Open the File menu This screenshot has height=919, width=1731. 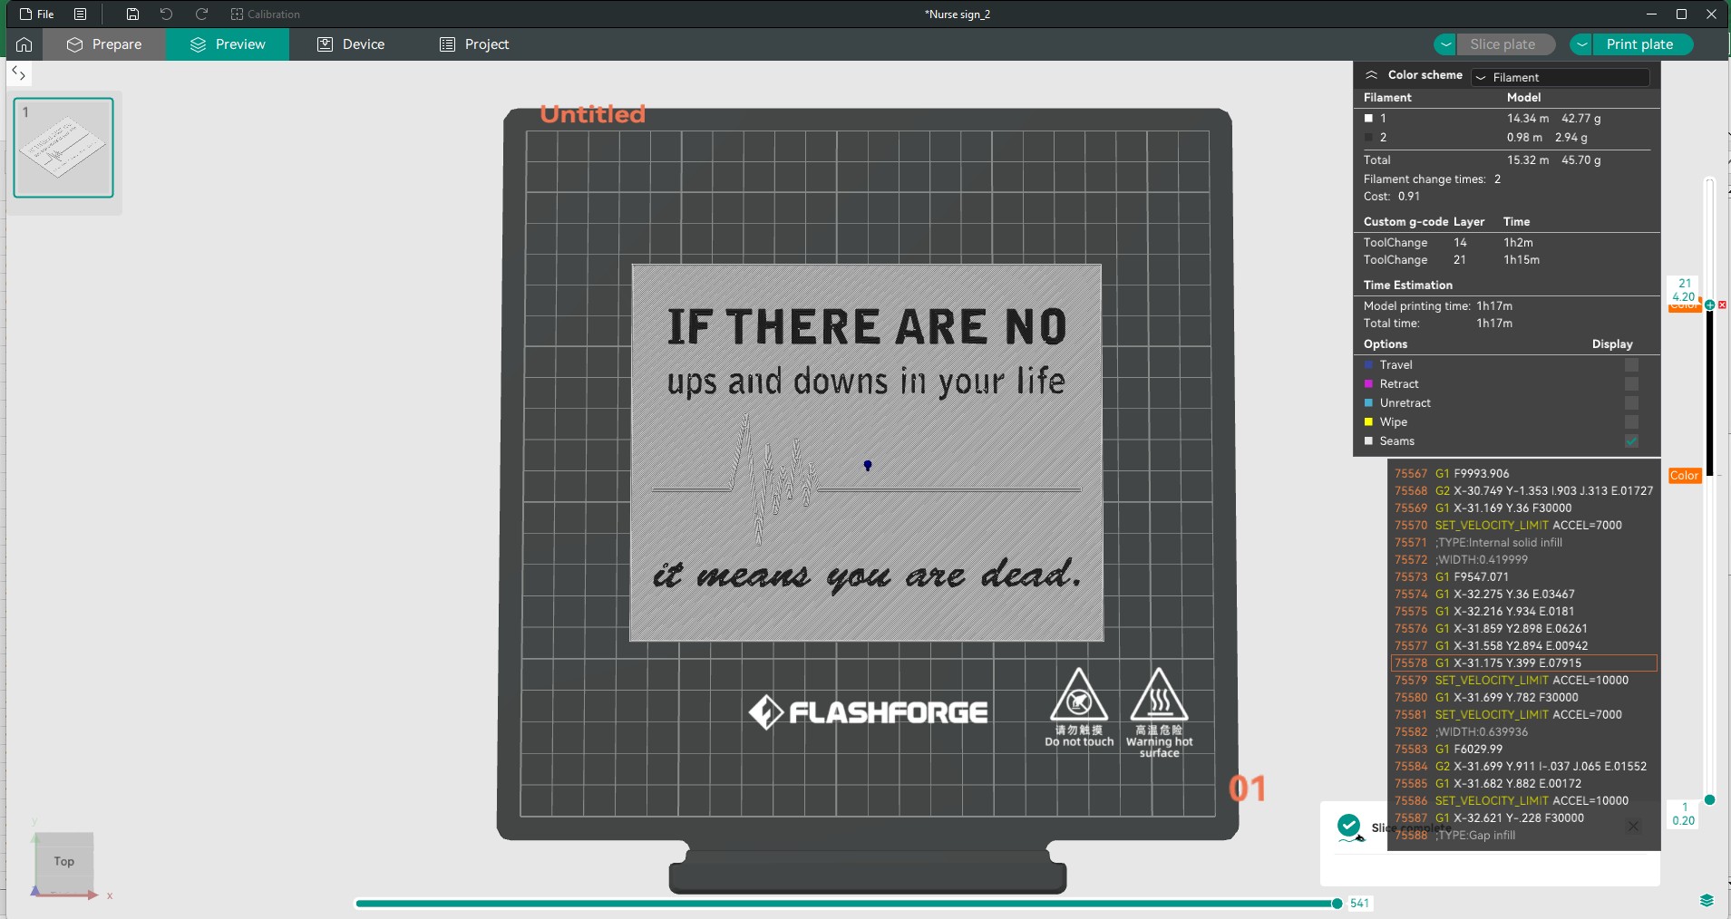[x=37, y=14]
